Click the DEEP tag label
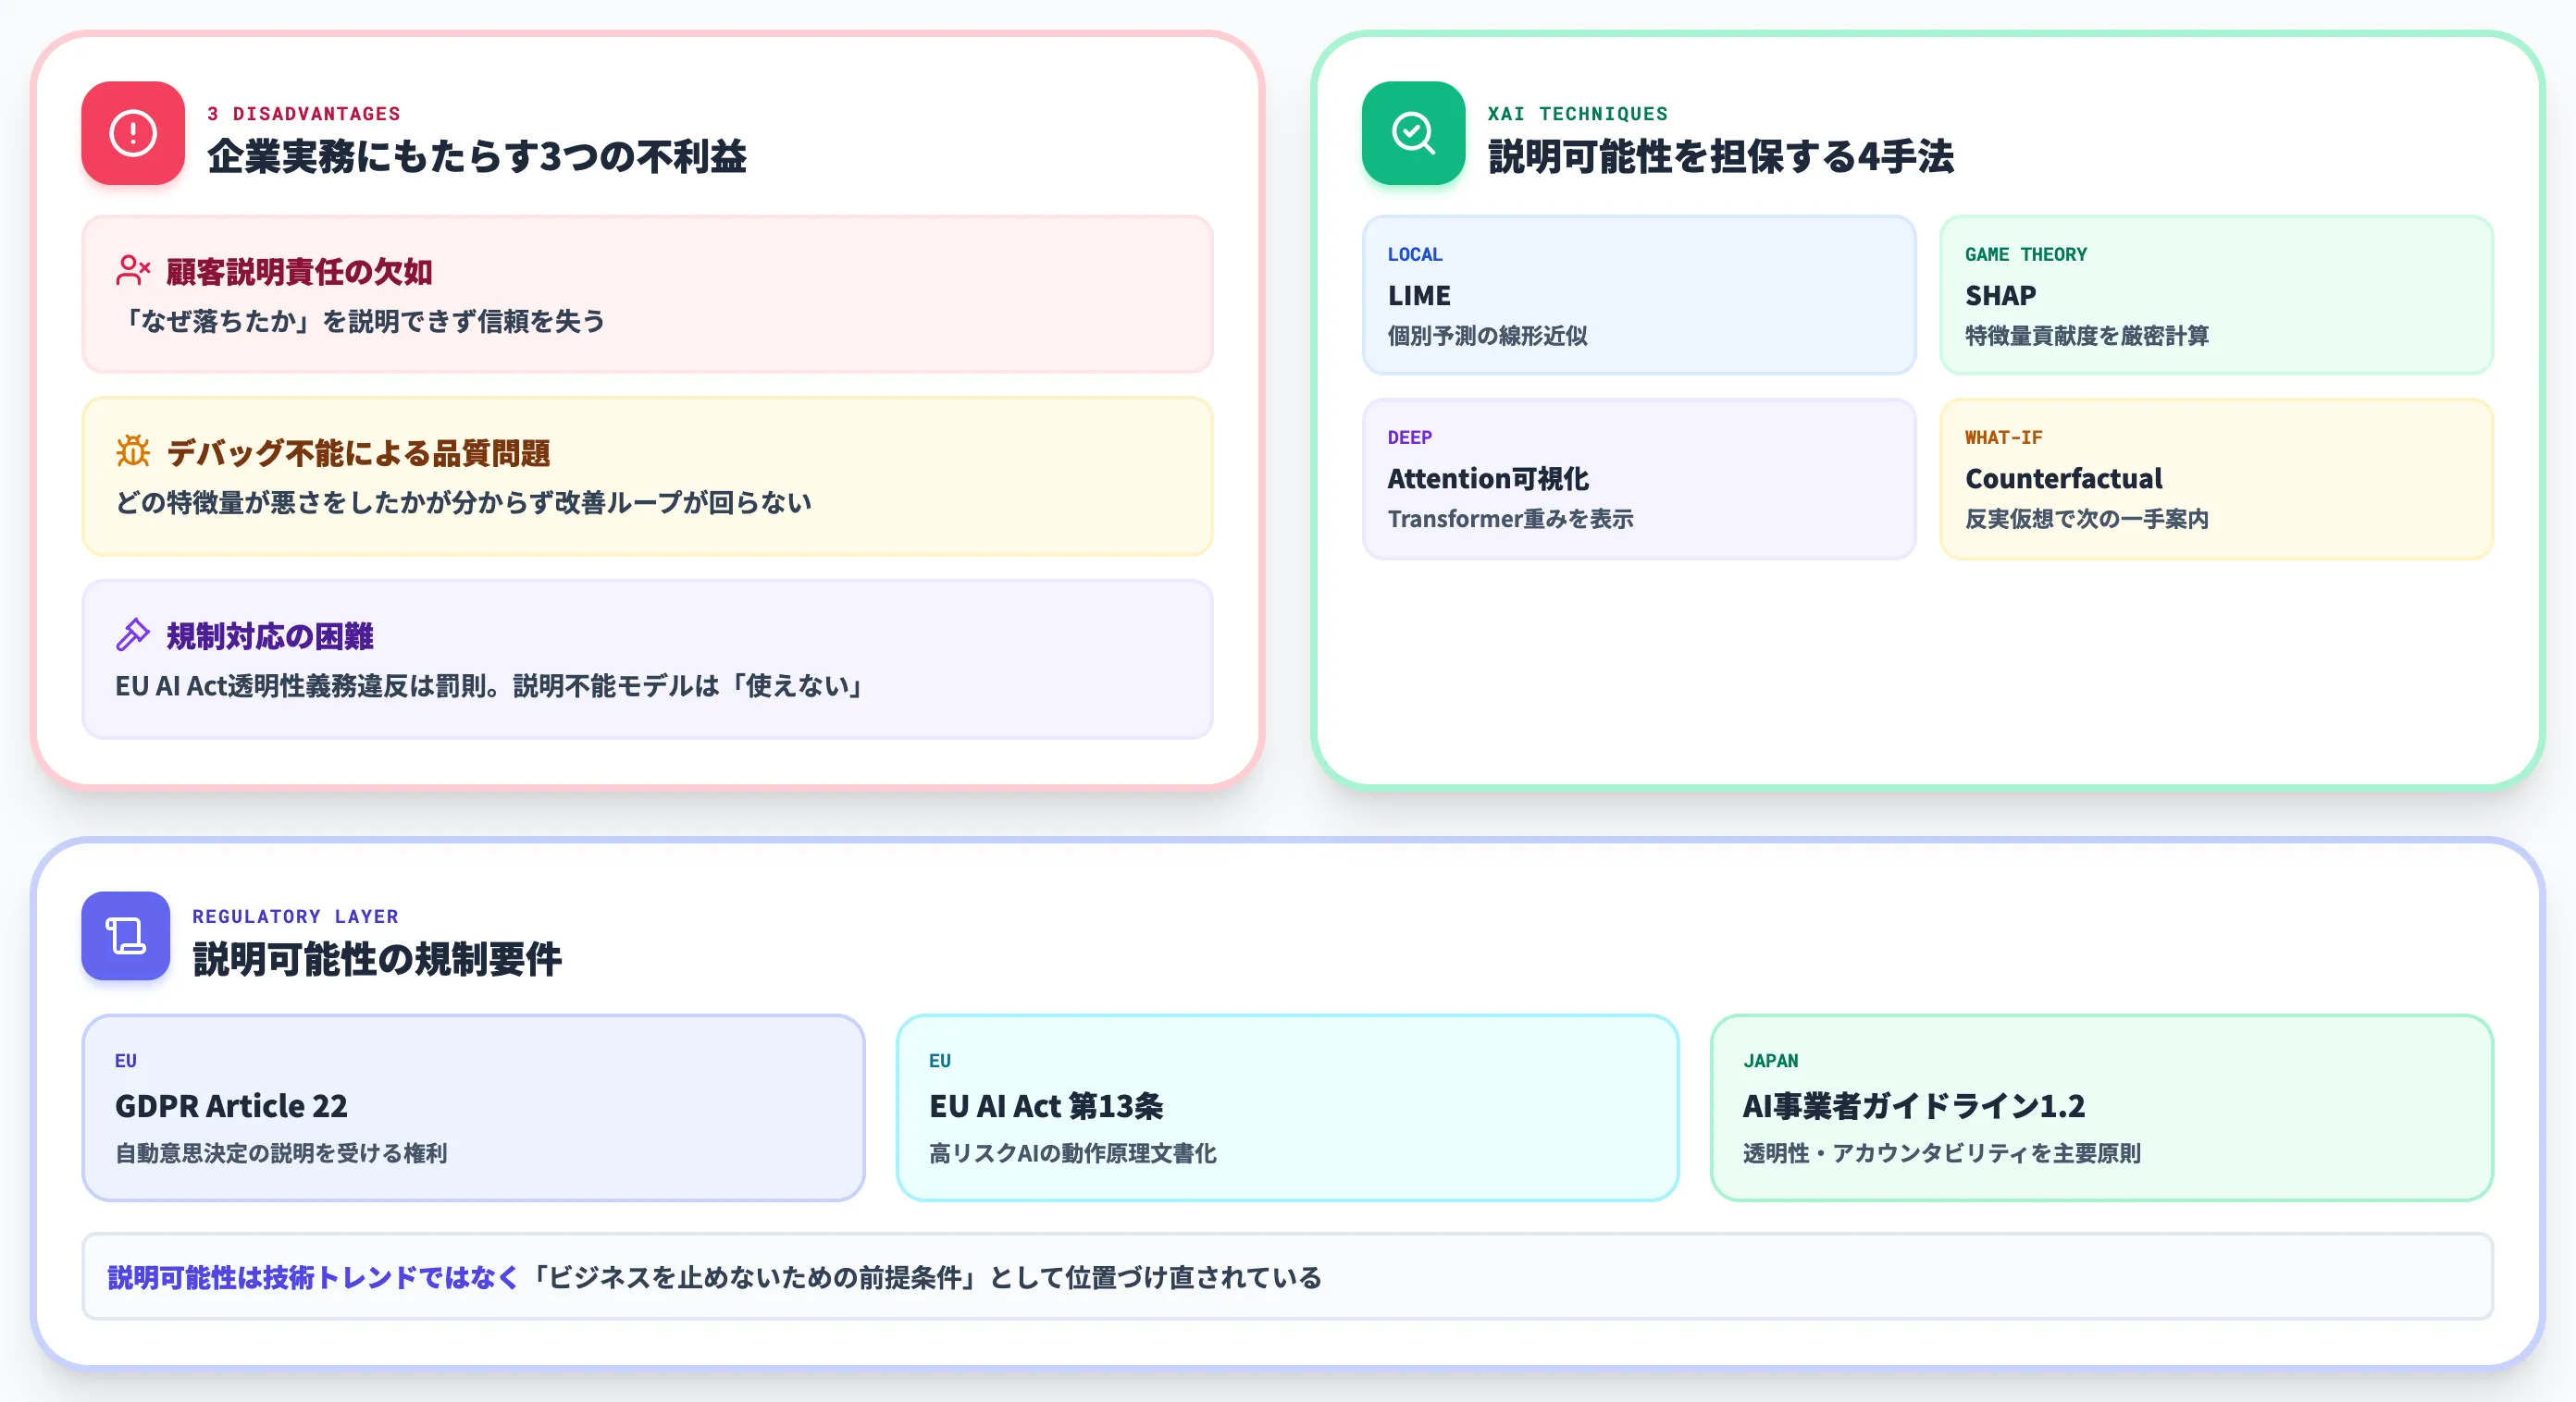This screenshot has height=1402, width=2576. [1409, 437]
